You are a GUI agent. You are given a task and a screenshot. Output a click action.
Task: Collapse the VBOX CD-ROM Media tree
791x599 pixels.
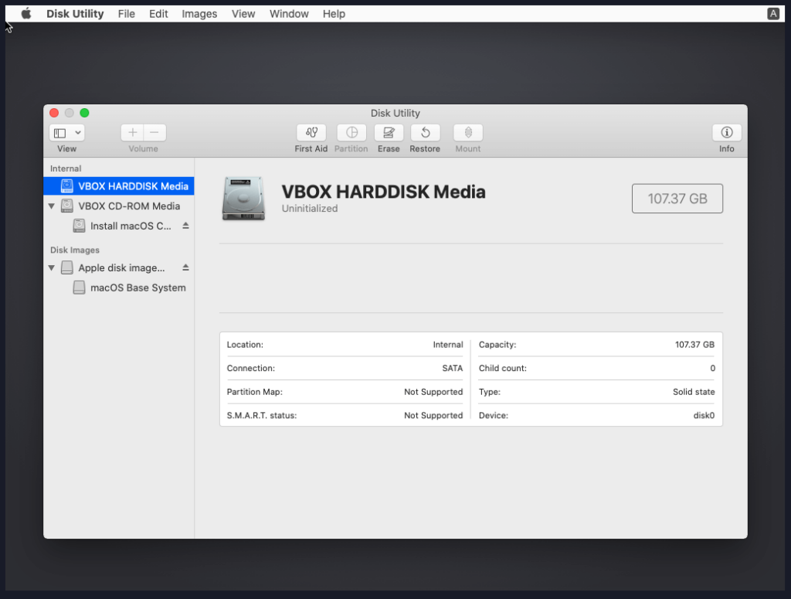[x=52, y=206]
